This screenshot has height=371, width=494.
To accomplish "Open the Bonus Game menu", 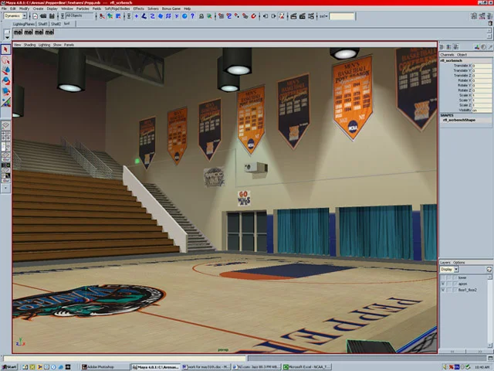I will pyautogui.click(x=171, y=9).
